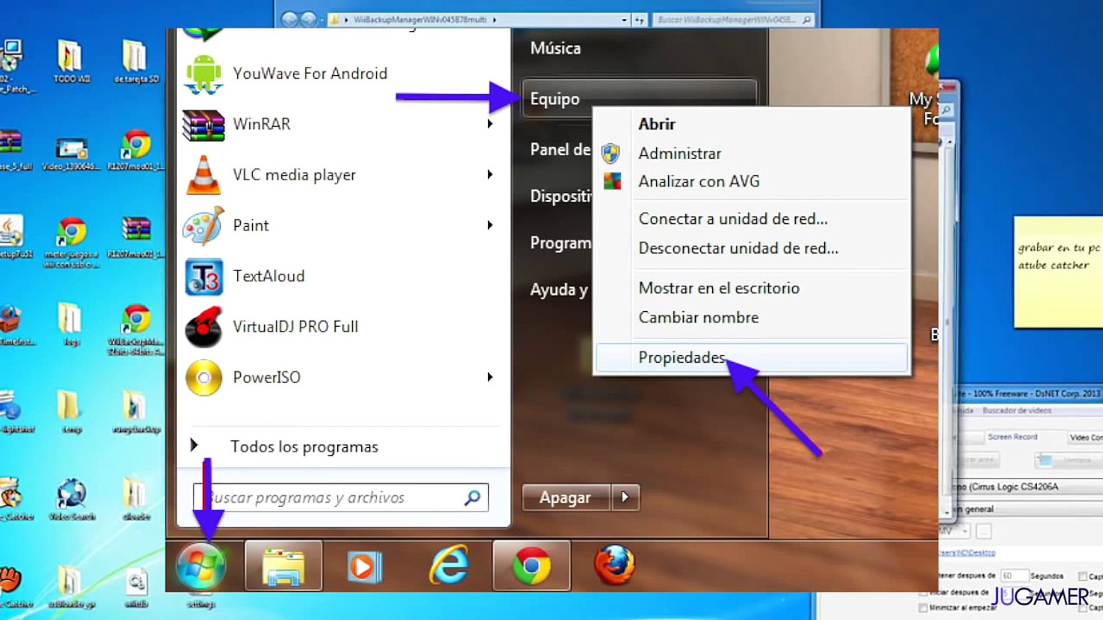Expand WinRAR submenu arrow

point(490,124)
